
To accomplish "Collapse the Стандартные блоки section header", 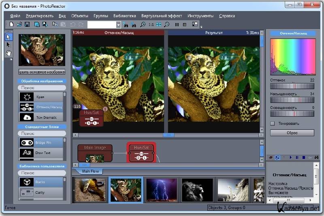I will point(42,127).
